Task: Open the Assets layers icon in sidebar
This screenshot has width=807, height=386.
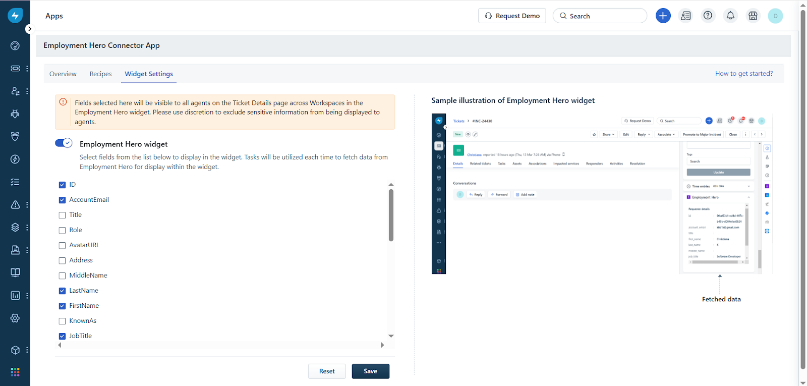Action: click(x=15, y=228)
